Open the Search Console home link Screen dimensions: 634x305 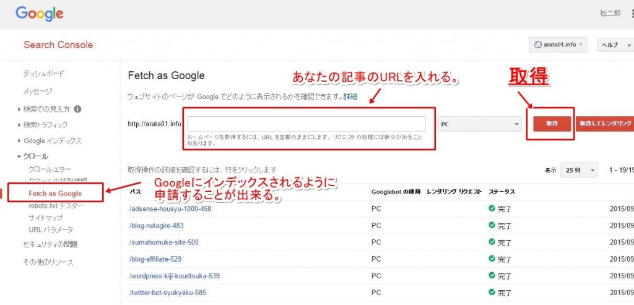58,45
